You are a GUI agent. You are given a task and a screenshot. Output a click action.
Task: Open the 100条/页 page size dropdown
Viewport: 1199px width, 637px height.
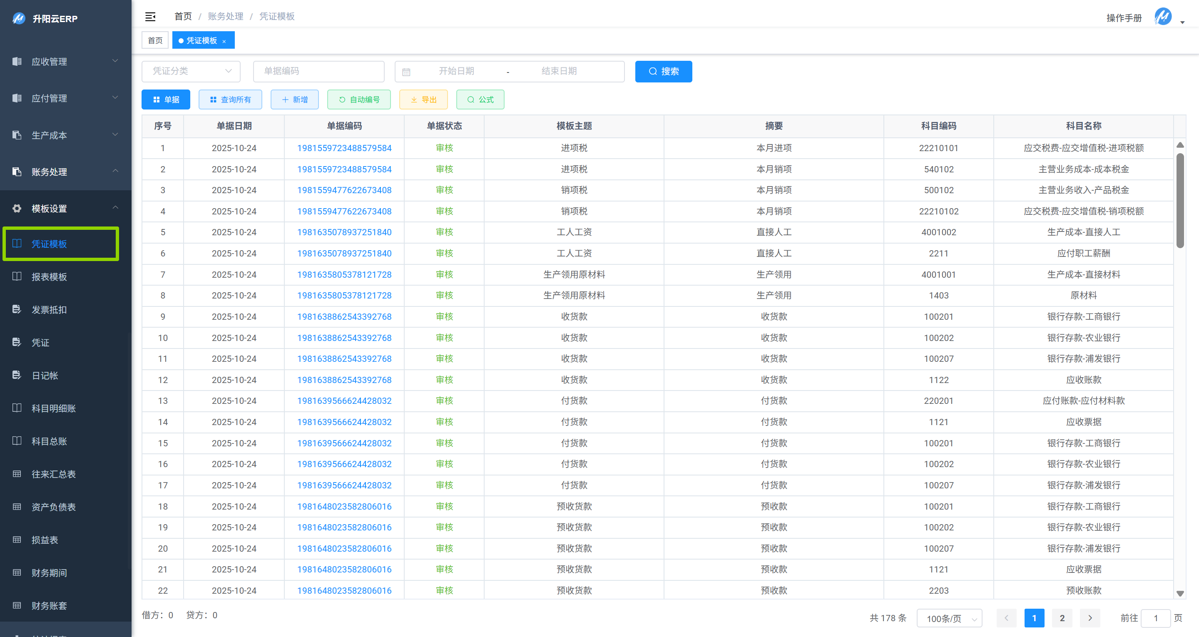pos(949,618)
